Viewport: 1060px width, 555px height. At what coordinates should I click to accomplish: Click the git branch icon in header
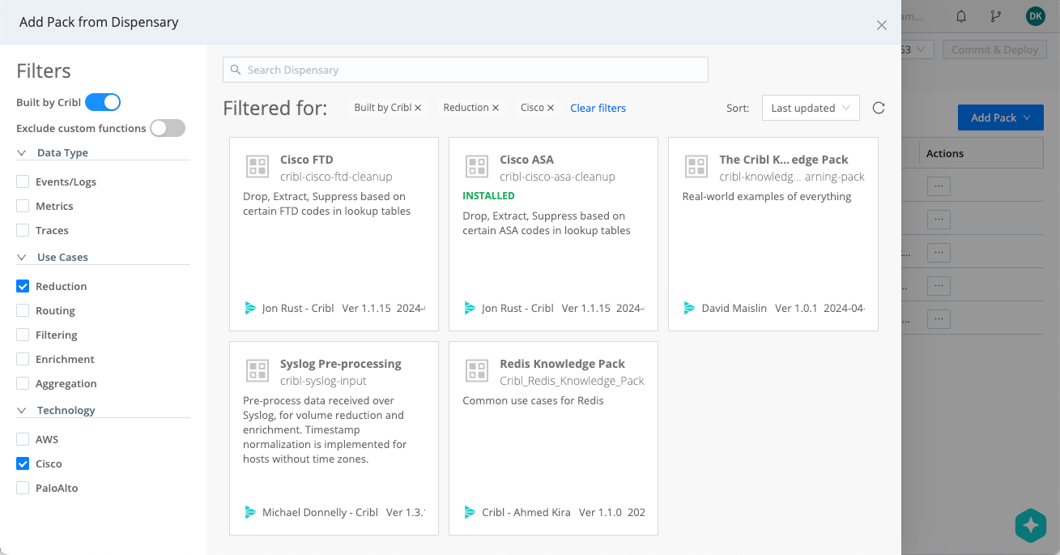(996, 16)
